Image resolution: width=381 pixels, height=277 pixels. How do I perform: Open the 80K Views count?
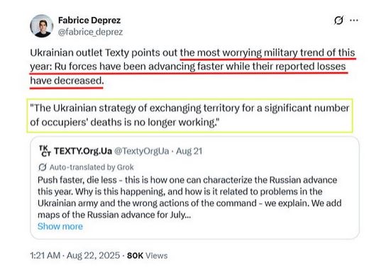(x=148, y=256)
